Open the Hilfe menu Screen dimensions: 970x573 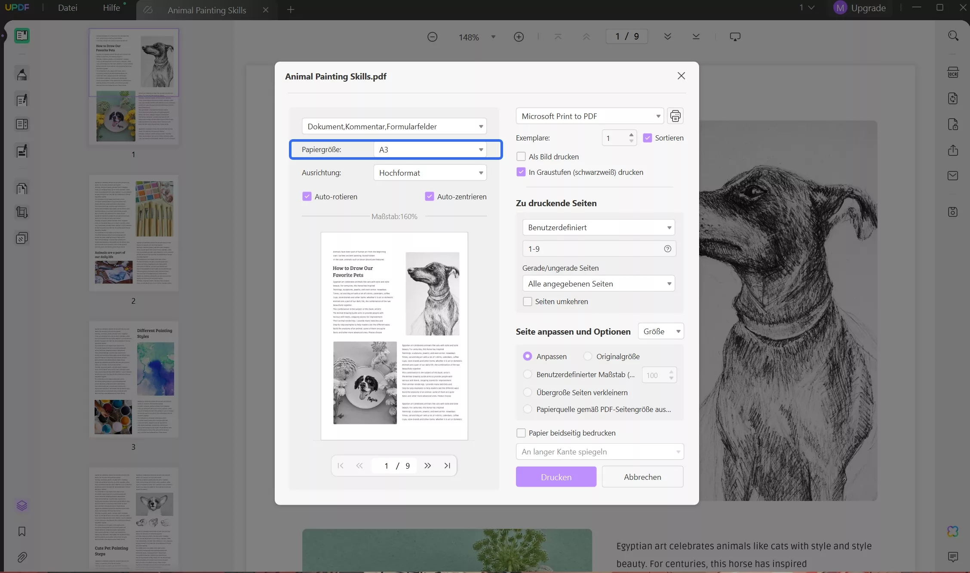click(111, 8)
